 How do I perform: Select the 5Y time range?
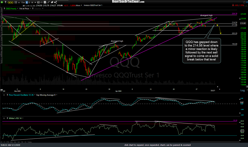pyautogui.click(x=2, y=142)
